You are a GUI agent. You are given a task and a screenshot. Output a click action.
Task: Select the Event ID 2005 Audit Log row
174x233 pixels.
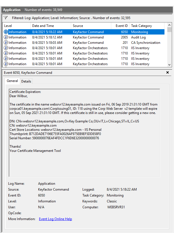point(84,37)
